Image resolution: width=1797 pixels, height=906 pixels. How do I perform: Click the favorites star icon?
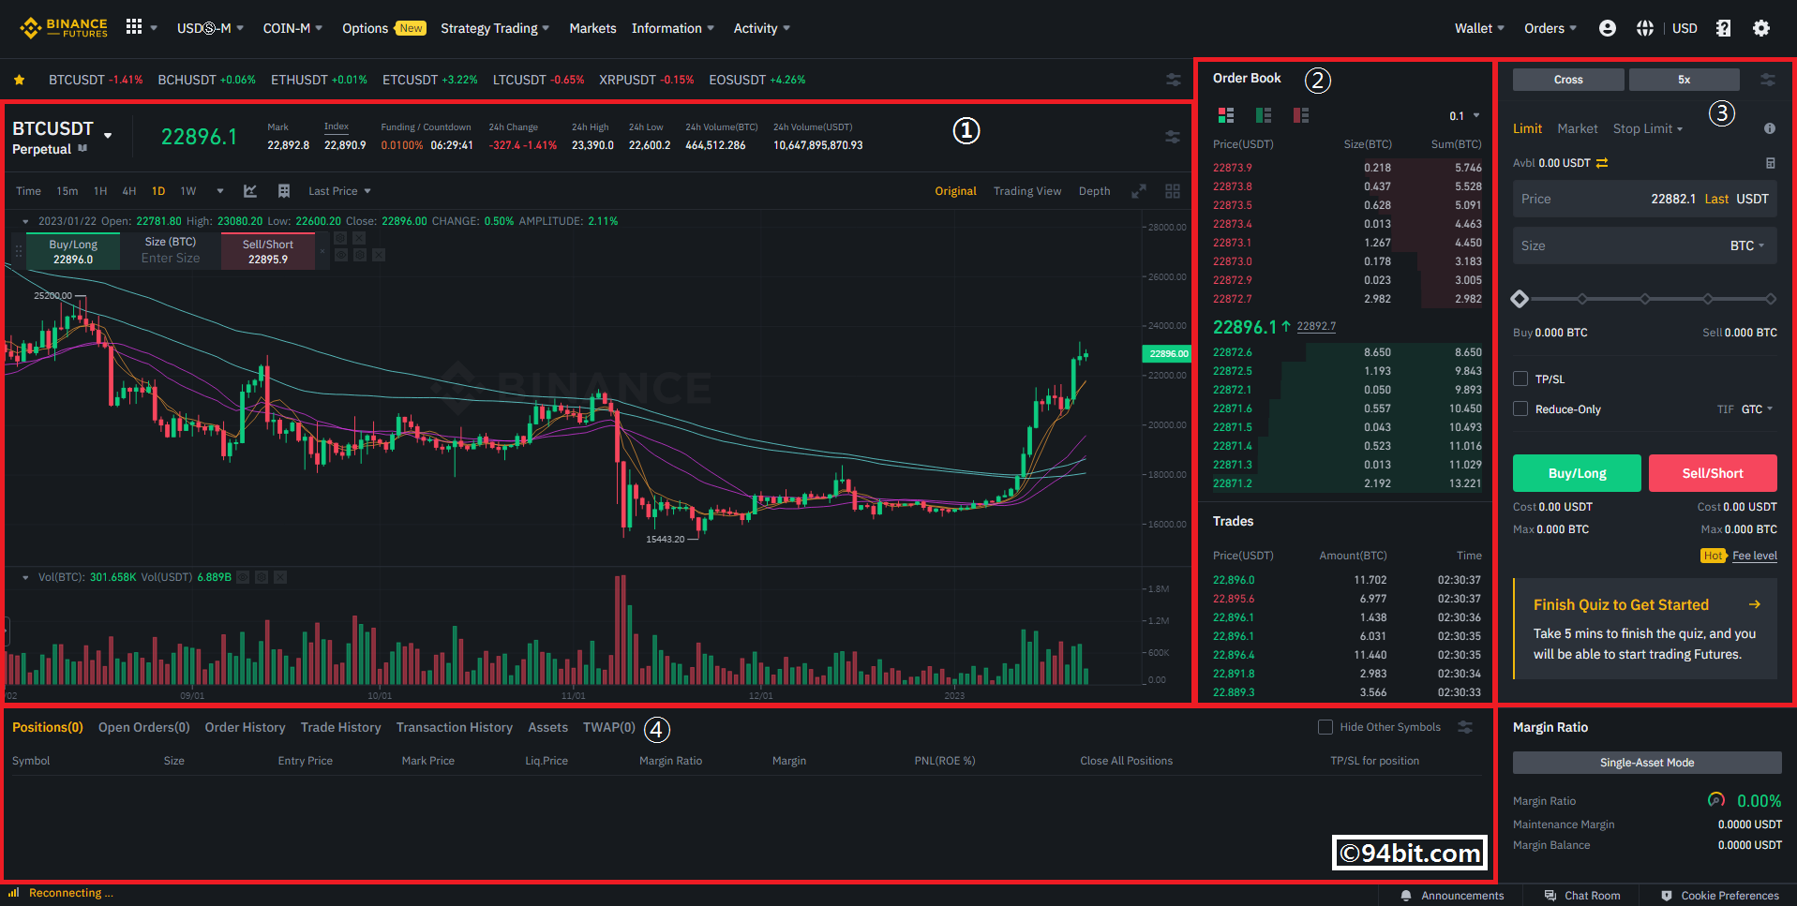pos(19,80)
